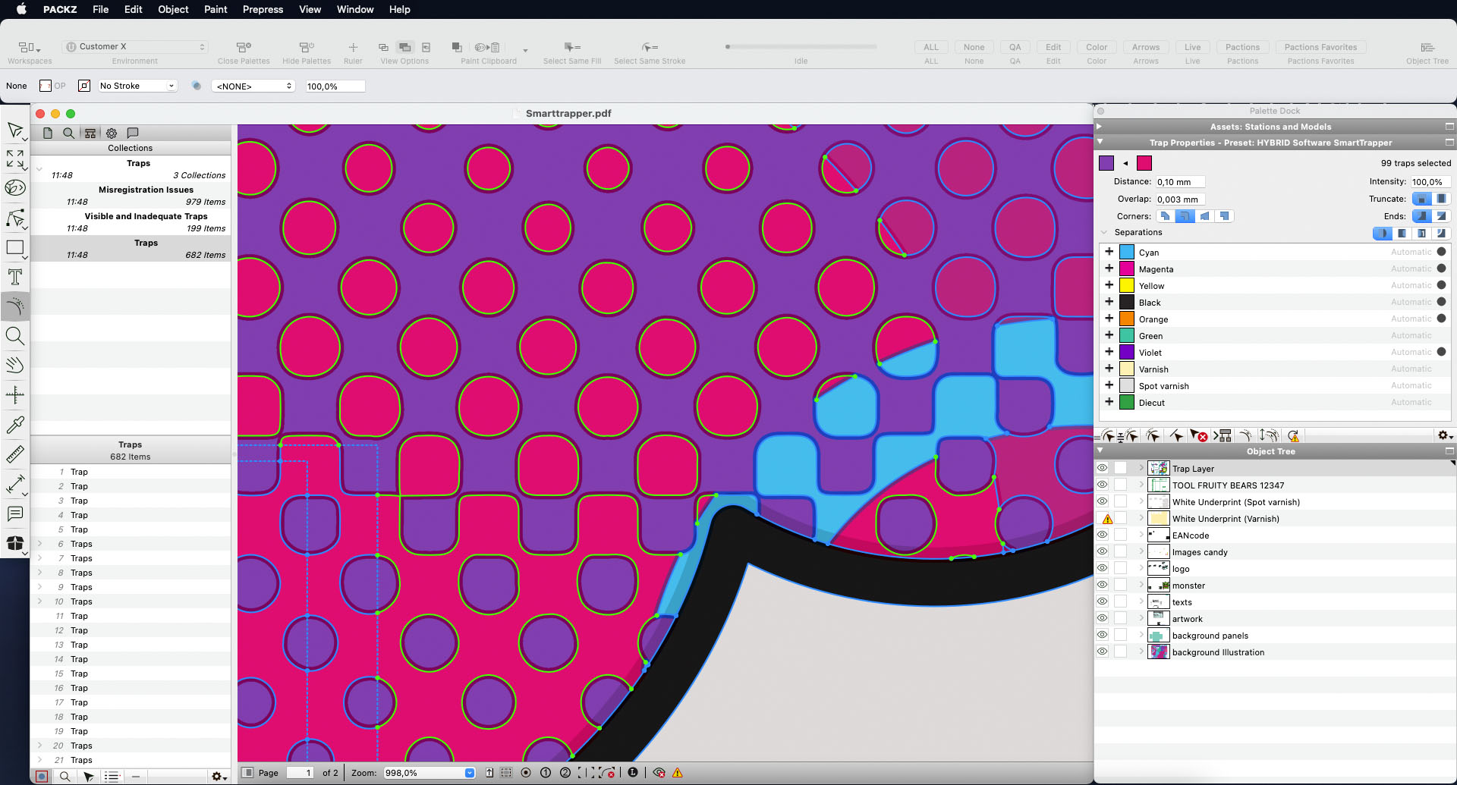Image resolution: width=1457 pixels, height=785 pixels.
Task: Open the Object Tree toolbar icon
Action: point(1427,48)
